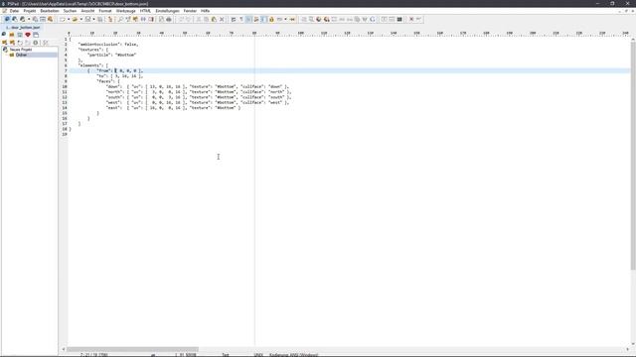
Task: Click the Open file folder icon
Action: (x=75, y=19)
